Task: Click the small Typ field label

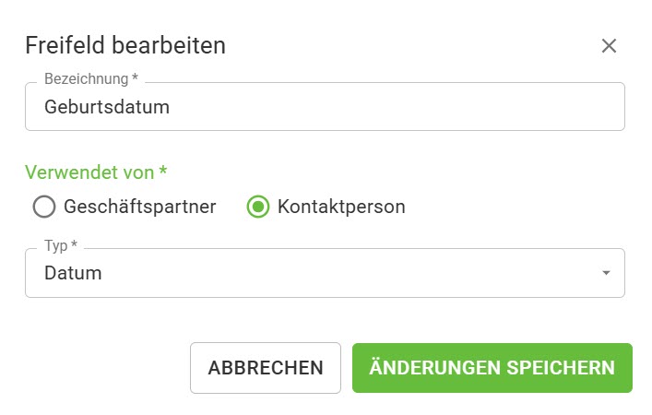Action: (55, 246)
